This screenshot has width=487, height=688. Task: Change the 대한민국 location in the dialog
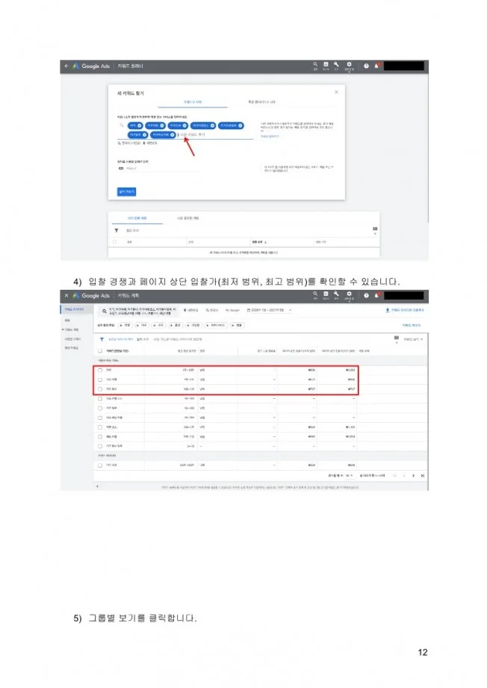150,143
